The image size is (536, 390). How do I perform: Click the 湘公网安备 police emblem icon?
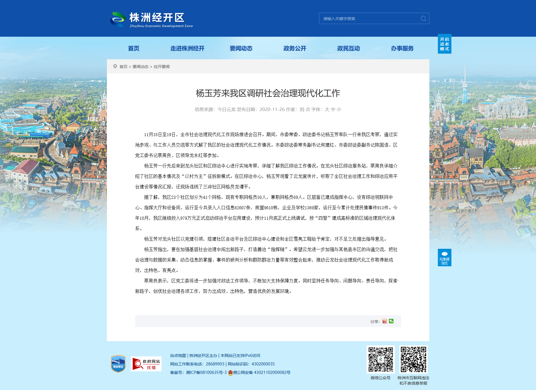230,372
